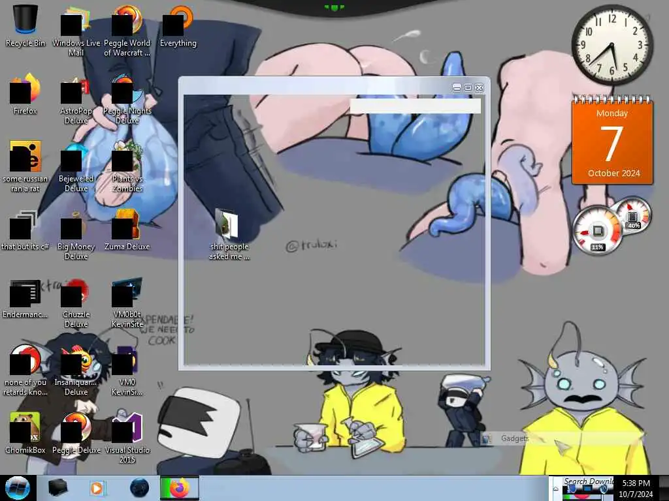669x501 pixels.
Task: Click the analog clock gadget
Action: [612, 45]
